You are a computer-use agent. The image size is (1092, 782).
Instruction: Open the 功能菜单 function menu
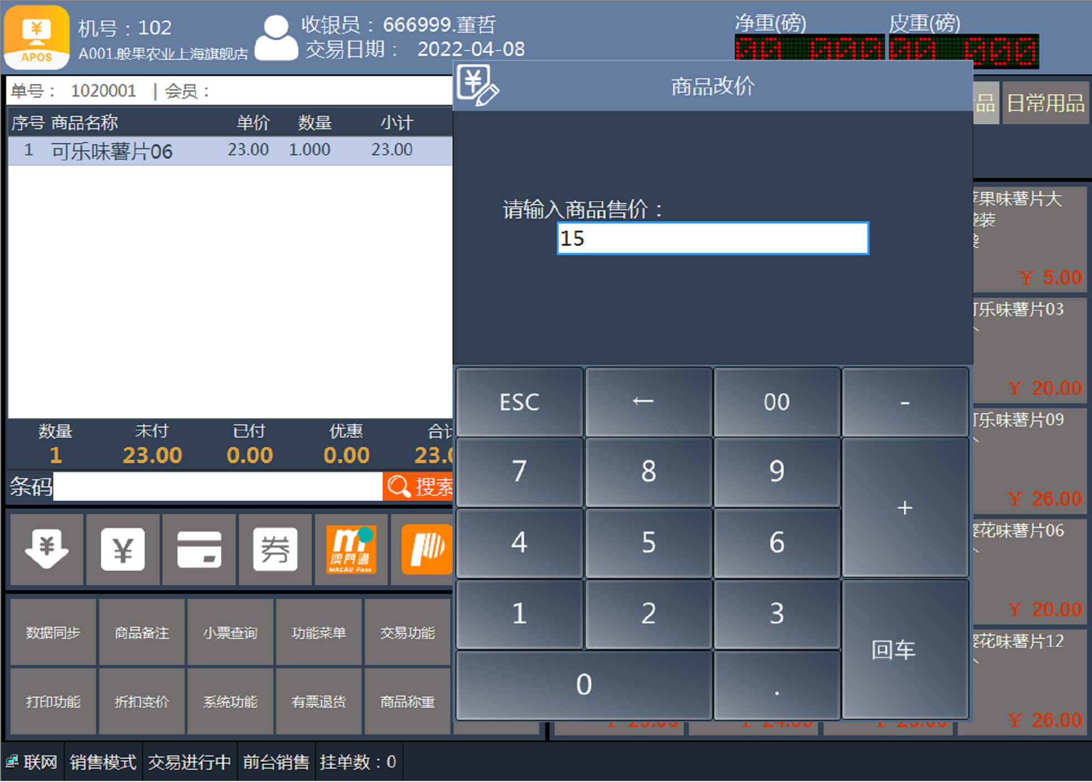coord(318,633)
